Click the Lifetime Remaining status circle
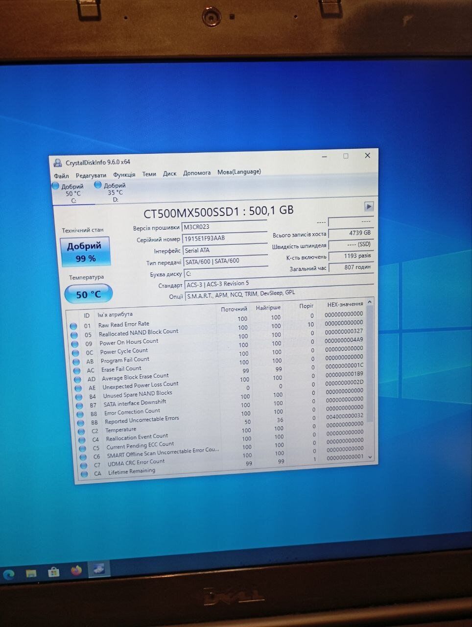472x627 pixels. pyautogui.click(x=84, y=474)
